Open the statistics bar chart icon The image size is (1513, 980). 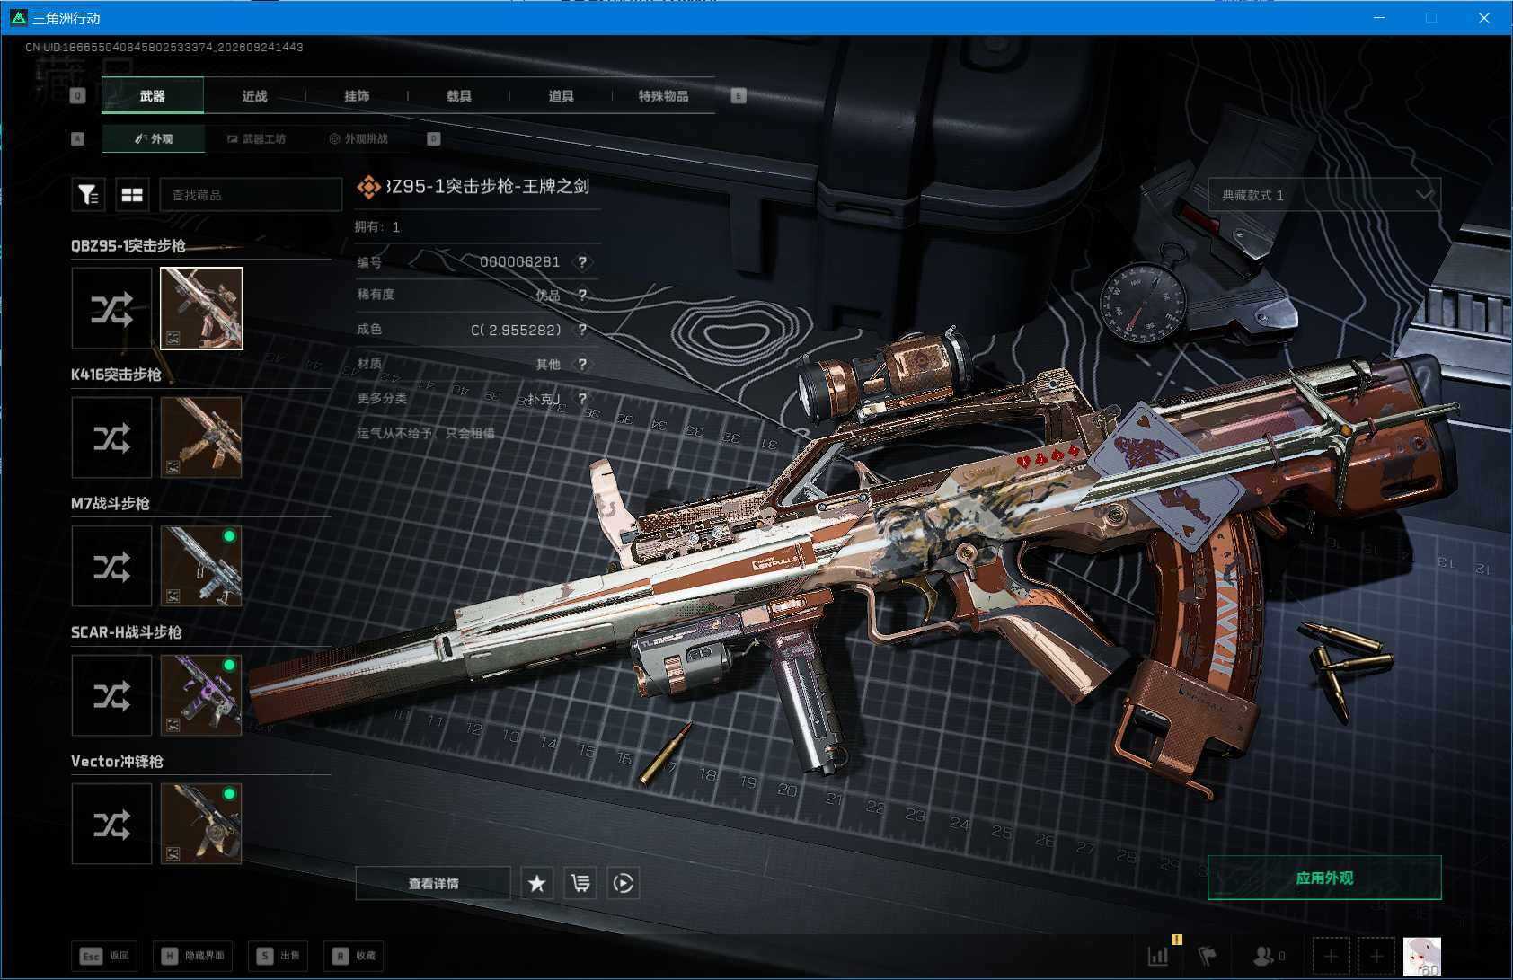[1159, 956]
